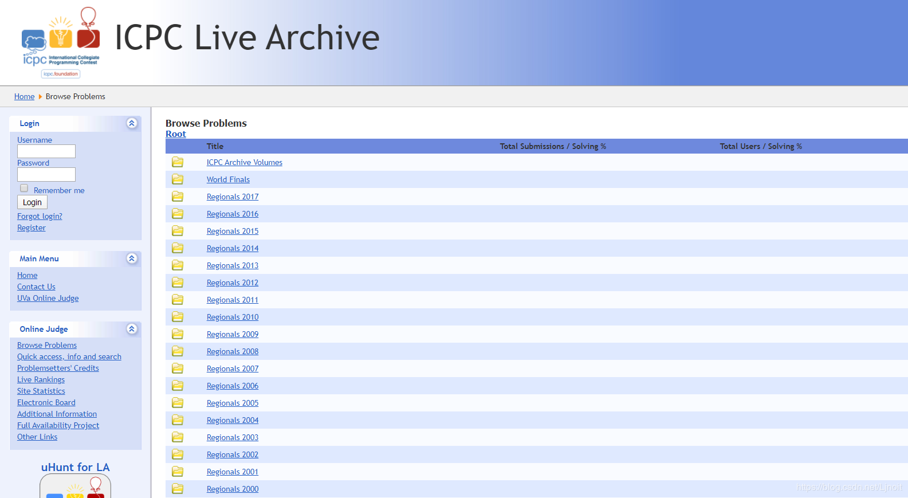Open Additional Information

[57, 414]
